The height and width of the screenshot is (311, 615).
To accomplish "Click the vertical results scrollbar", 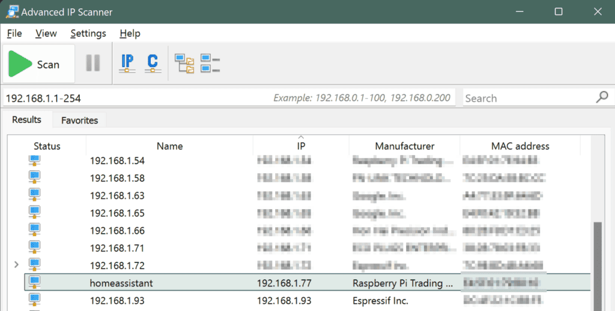I will click(598, 266).
